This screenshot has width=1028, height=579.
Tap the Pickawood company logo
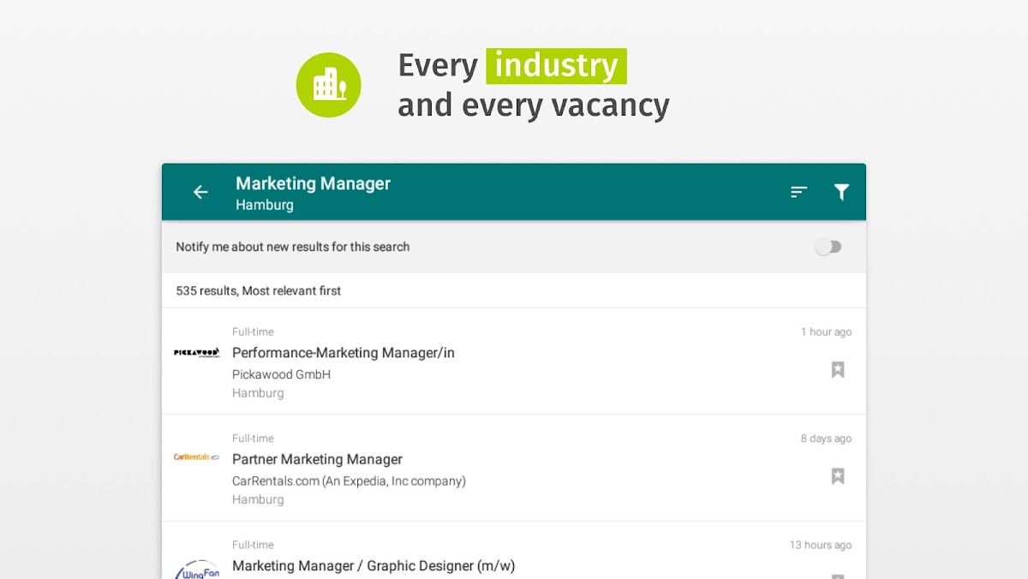point(197,352)
